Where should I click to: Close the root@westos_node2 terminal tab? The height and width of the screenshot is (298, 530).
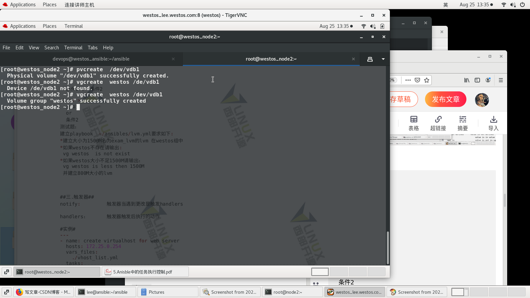(x=353, y=59)
